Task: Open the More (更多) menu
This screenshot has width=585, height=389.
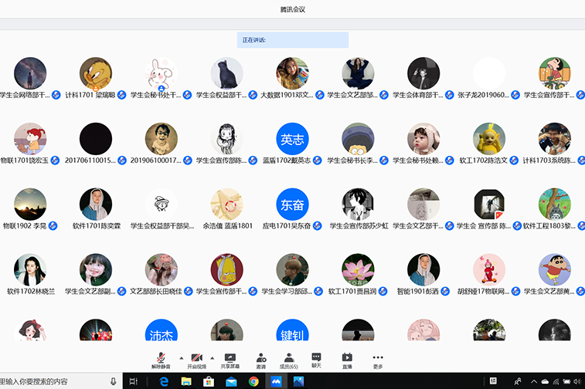Action: pos(378,360)
